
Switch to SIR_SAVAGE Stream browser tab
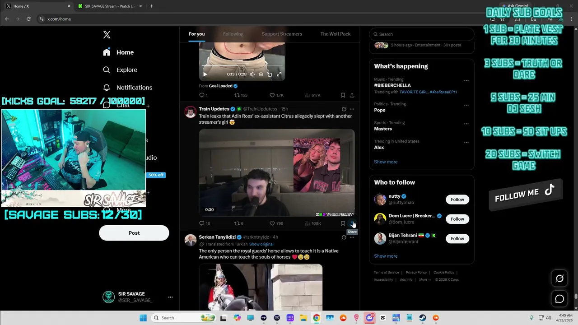point(110,6)
